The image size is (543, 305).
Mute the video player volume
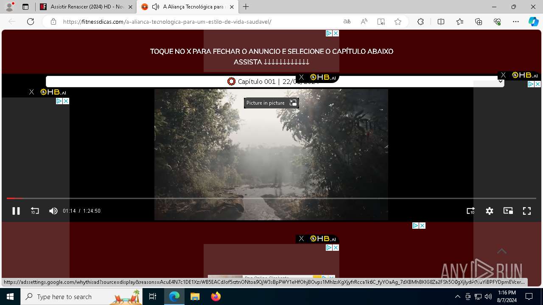[x=53, y=211]
